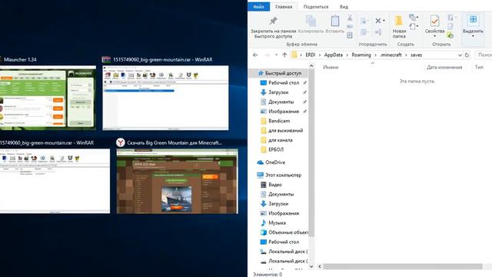Image resolution: width=492 pixels, height=277 pixels.
Task: Click the Move to icon in Упорядочить group
Action: click(x=364, y=21)
